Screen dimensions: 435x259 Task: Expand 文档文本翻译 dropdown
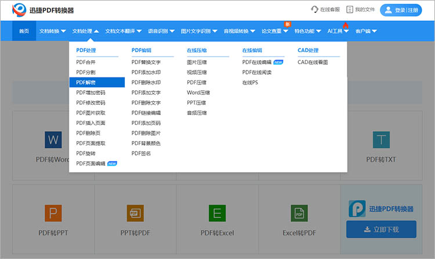(124, 31)
